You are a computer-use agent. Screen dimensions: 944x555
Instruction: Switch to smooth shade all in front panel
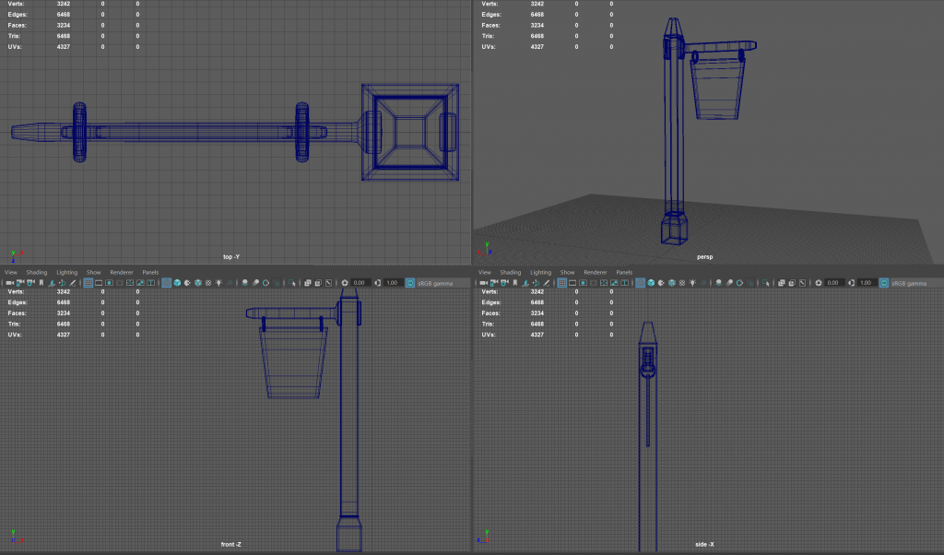(177, 283)
